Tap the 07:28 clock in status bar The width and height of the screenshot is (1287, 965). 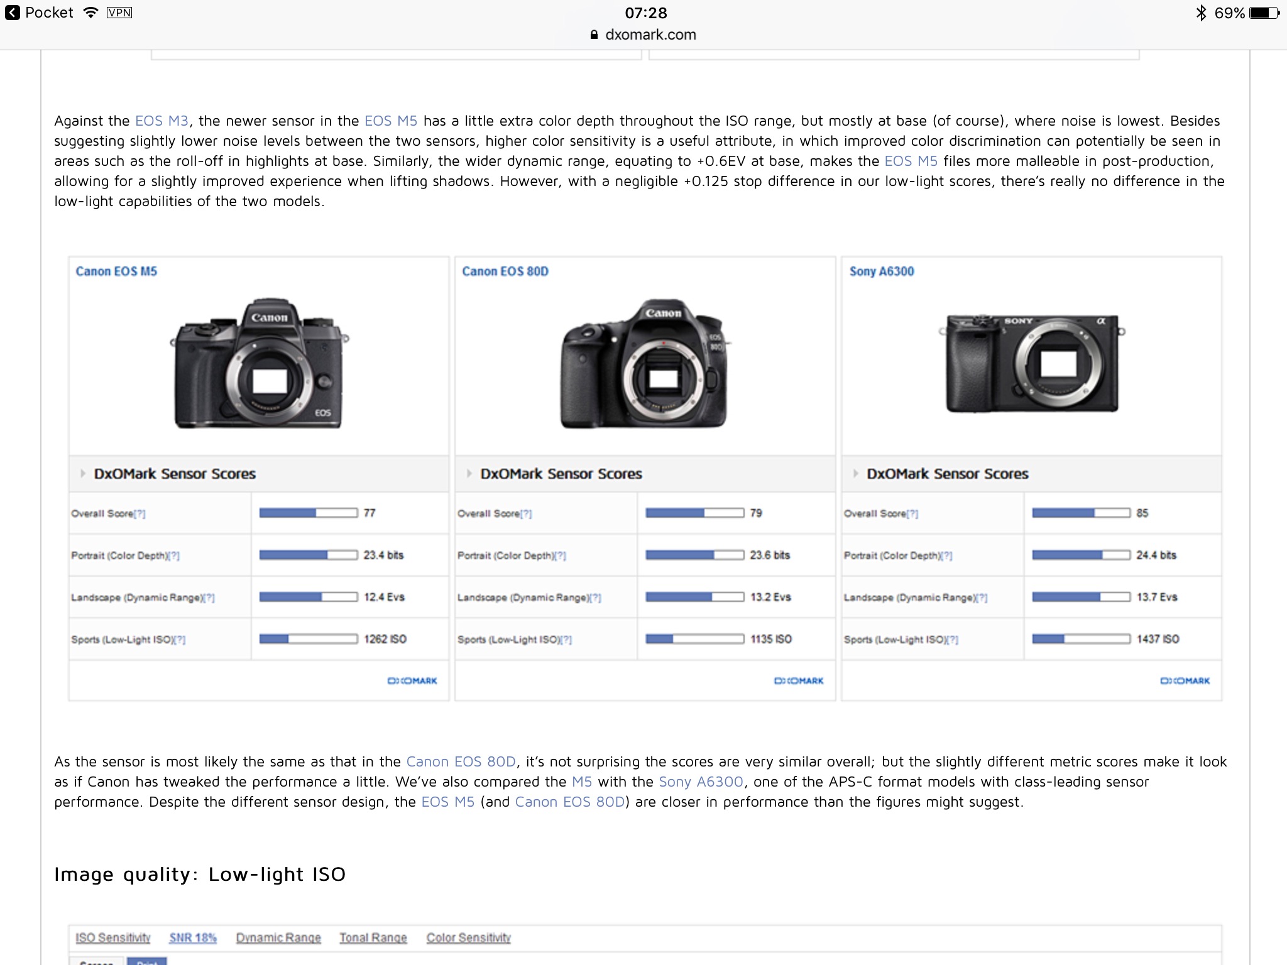tap(646, 13)
